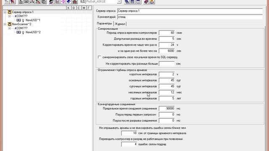
Task: Click the Пауза после разрыва соединения field
Action: pyautogui.click(x=166, y=120)
